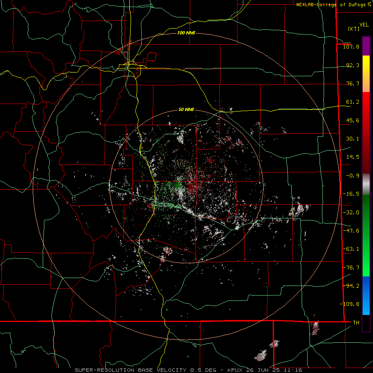The height and width of the screenshot is (373, 373).
Task: Click the 45.6 velocity scale value
Action: (x=353, y=120)
